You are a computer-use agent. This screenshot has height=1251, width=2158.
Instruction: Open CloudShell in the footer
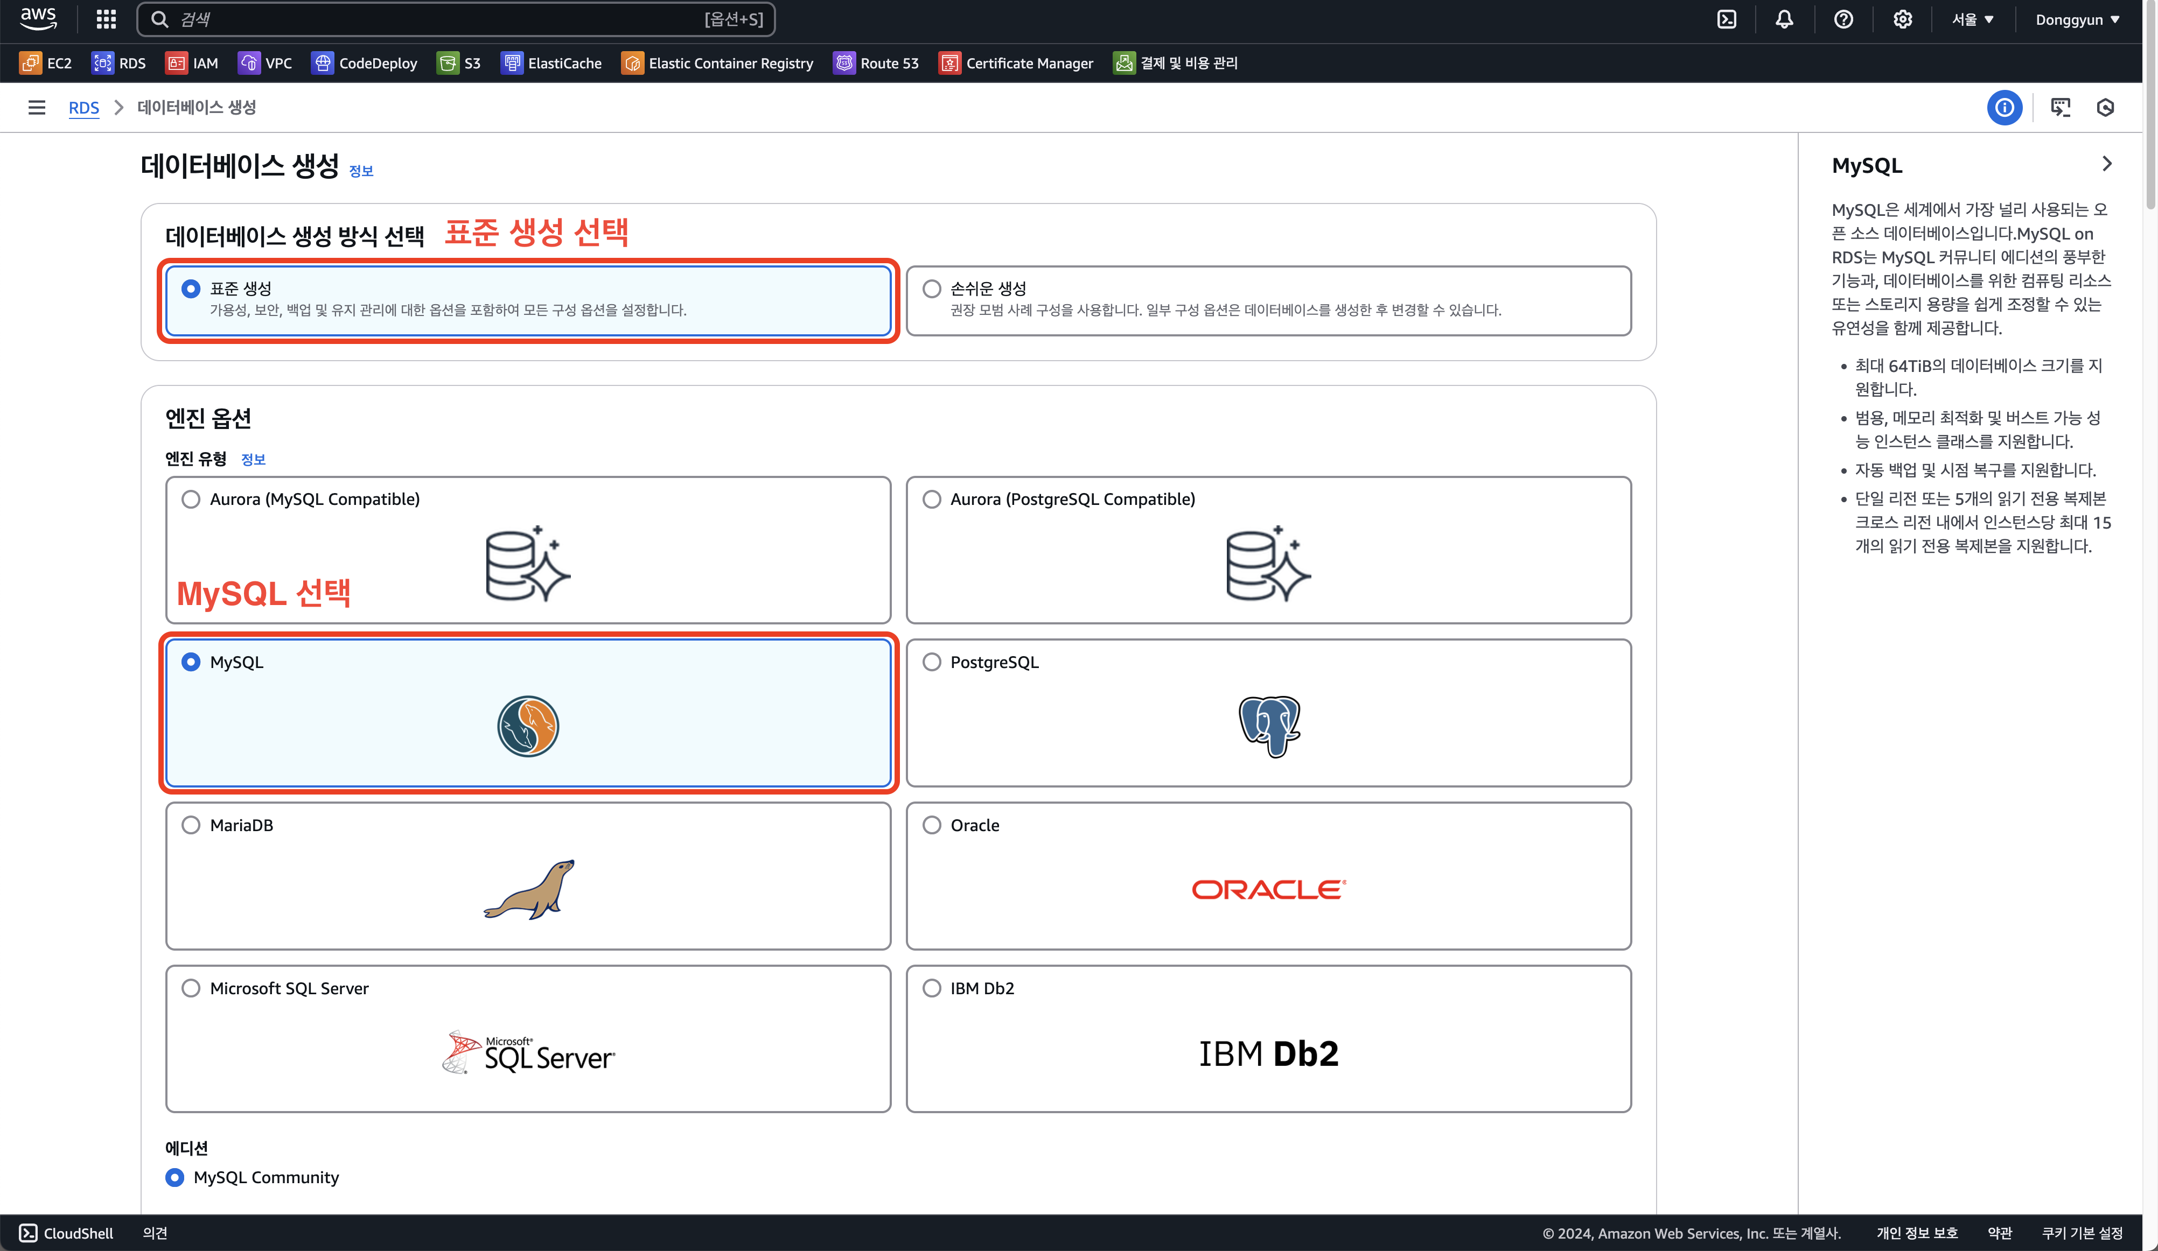pos(66,1233)
